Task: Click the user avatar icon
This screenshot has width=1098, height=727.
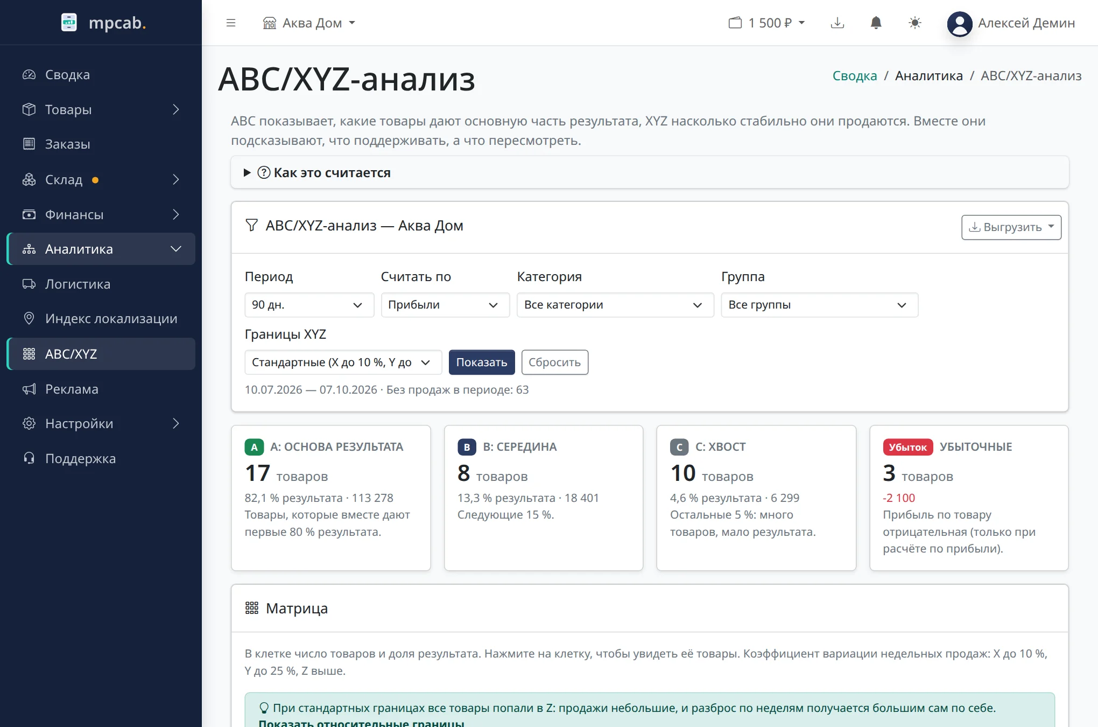Action: click(960, 24)
